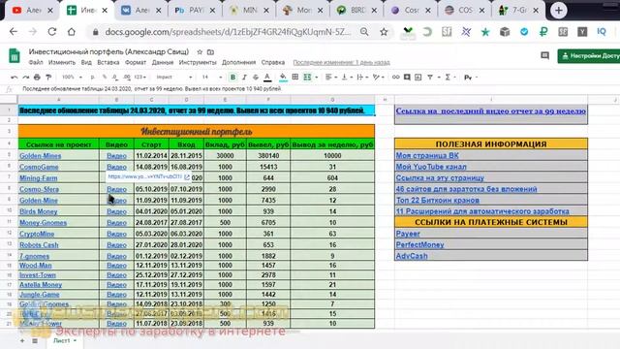Increase decimal places
620x349 pixels.
(x=127, y=78)
